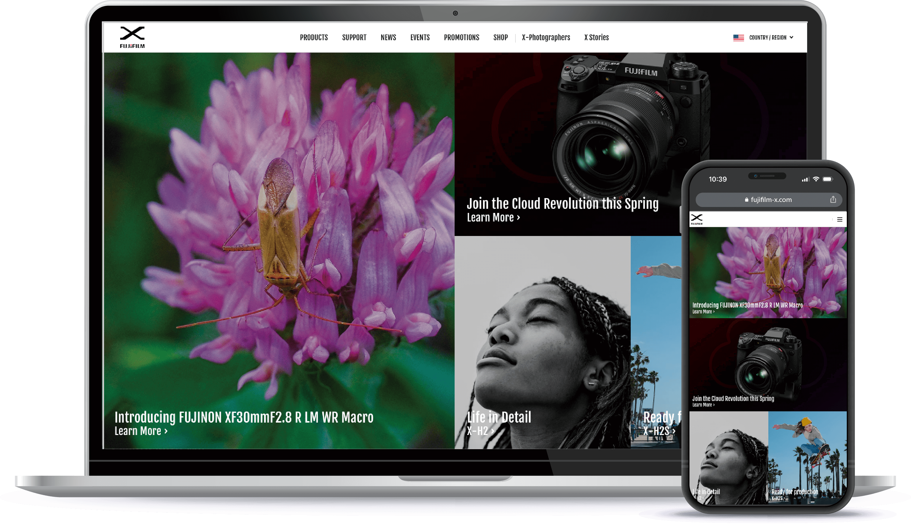Open the X-H2 Life in Detail link
Image resolution: width=911 pixels, height=524 pixels.
tap(480, 431)
